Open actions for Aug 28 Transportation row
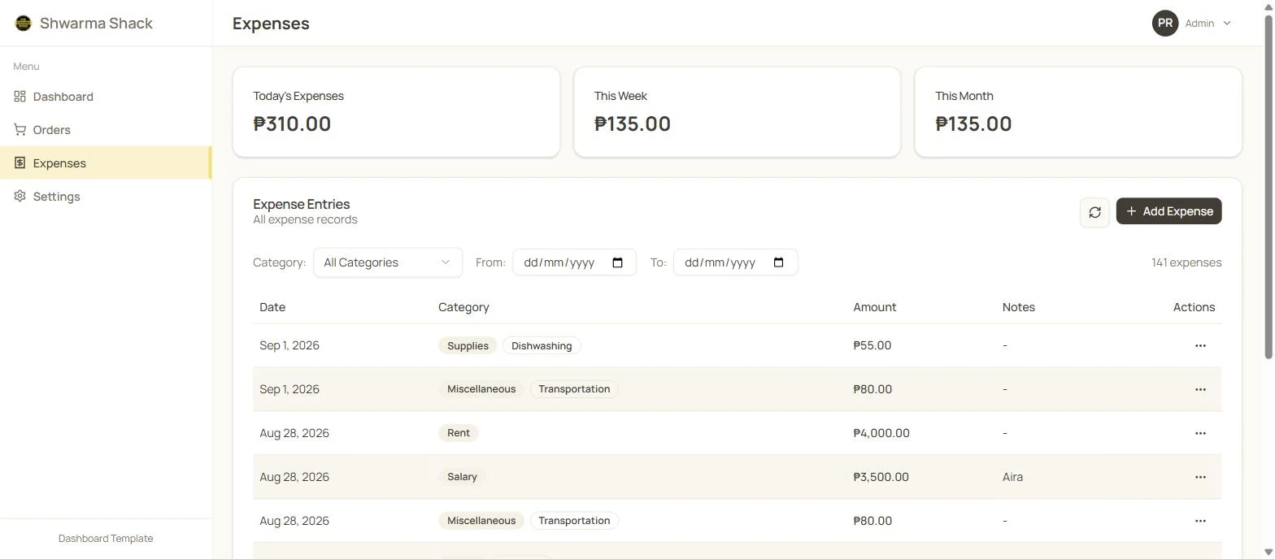1275x559 pixels. (x=1200, y=521)
